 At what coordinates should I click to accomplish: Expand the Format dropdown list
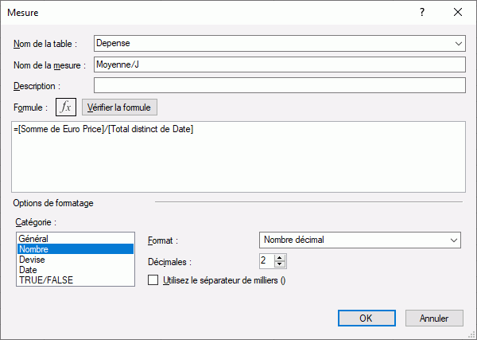pyautogui.click(x=454, y=239)
